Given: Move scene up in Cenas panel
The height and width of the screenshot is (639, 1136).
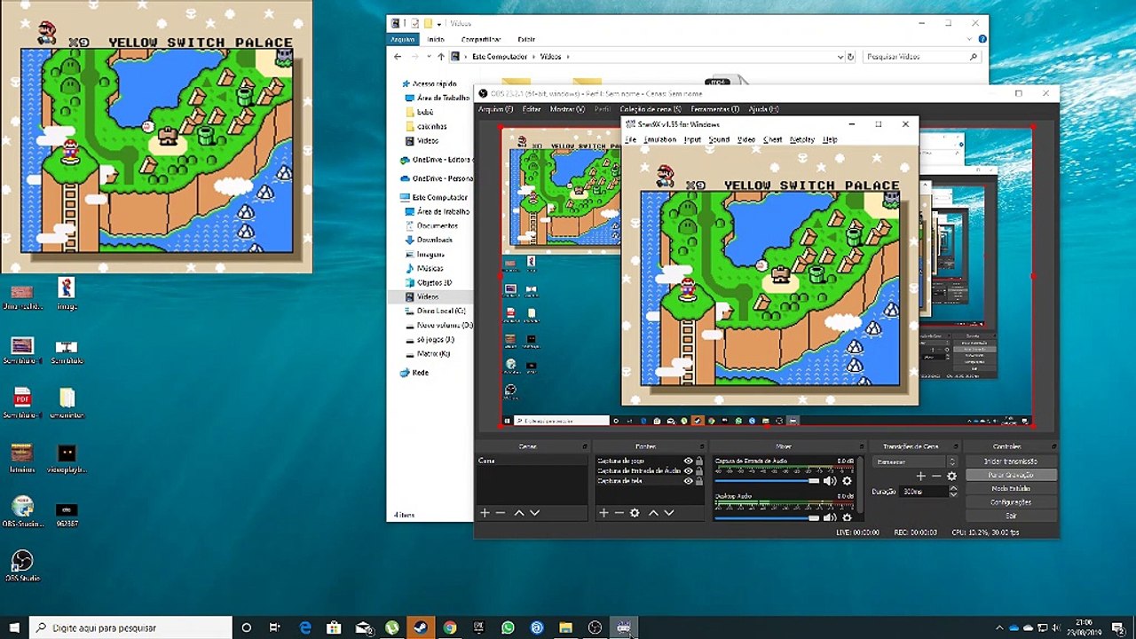Looking at the screenshot, I should click(x=519, y=513).
